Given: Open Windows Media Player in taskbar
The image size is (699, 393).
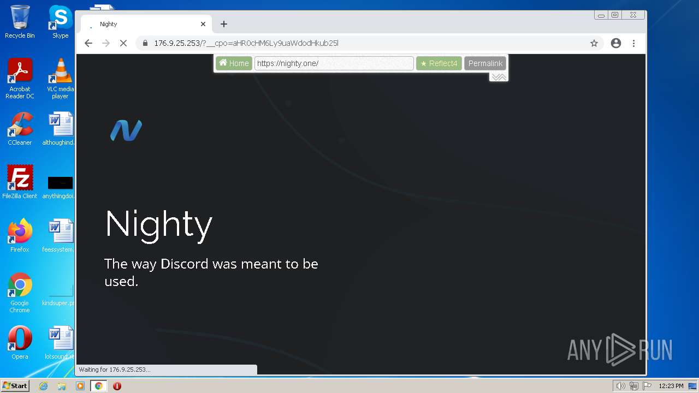Looking at the screenshot, I should [80, 386].
